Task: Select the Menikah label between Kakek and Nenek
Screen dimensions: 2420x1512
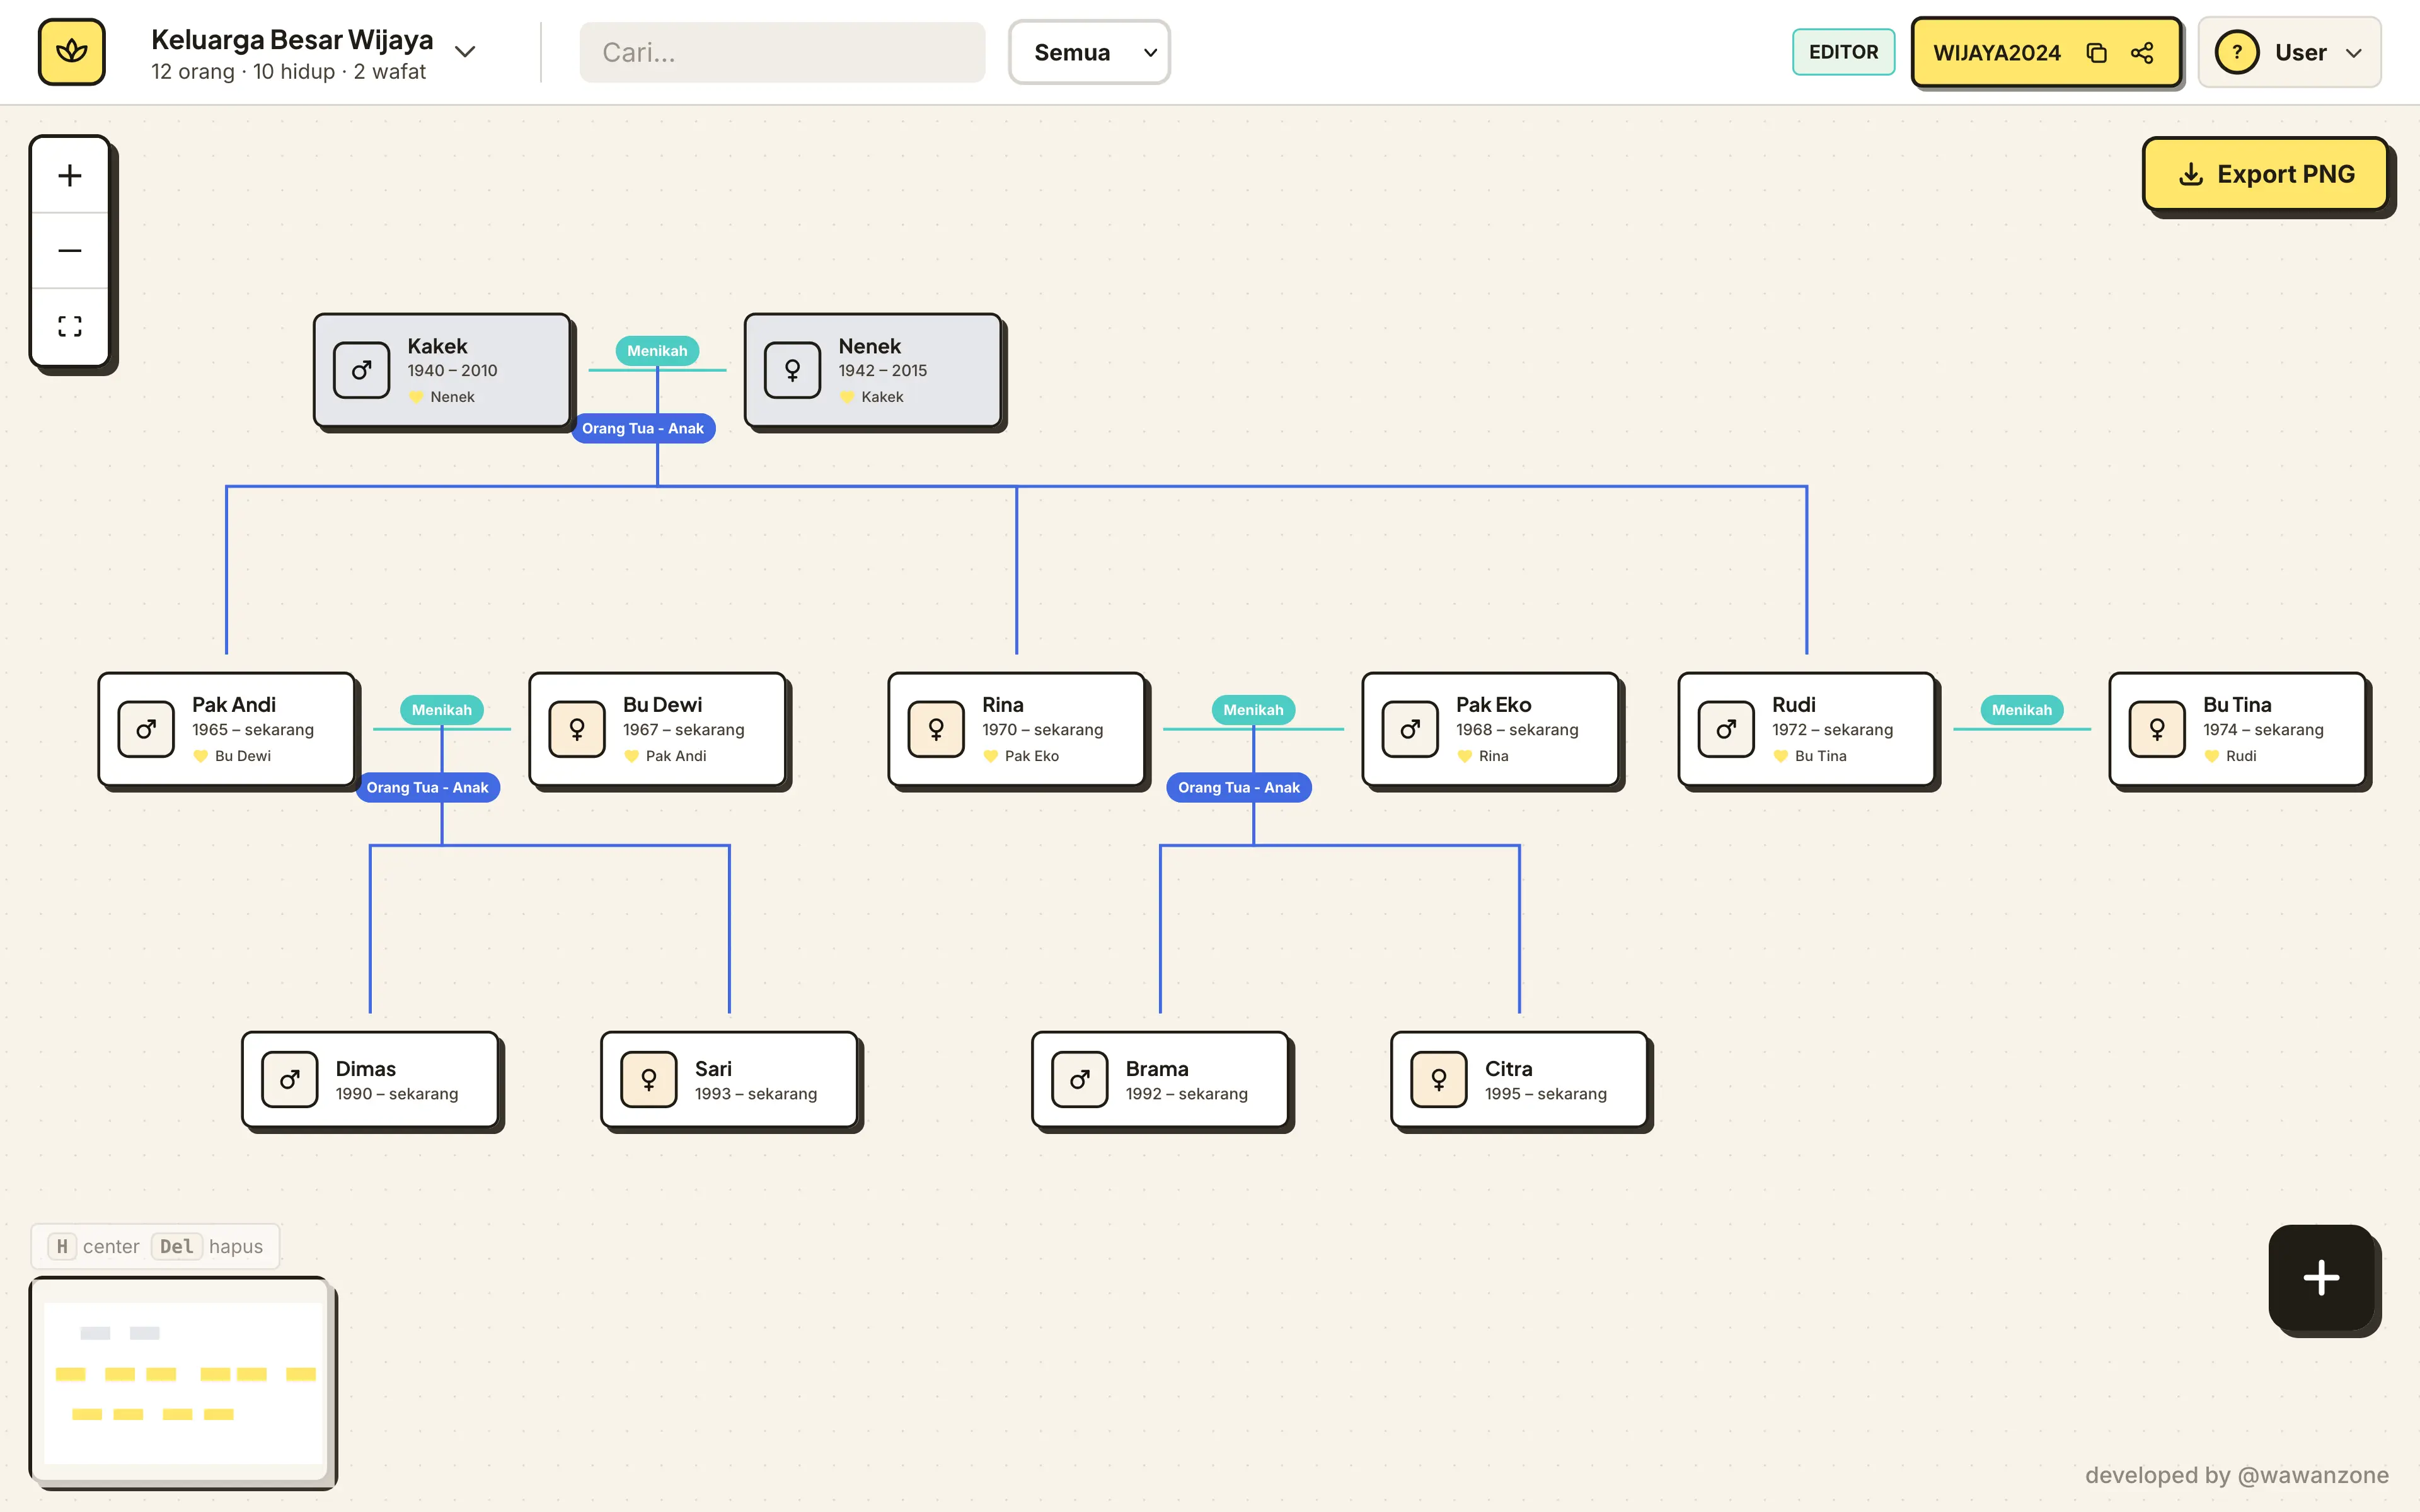Action: 657,351
